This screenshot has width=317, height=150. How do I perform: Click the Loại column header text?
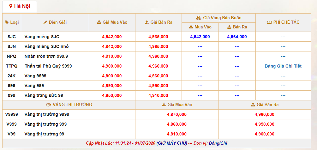click(15, 22)
